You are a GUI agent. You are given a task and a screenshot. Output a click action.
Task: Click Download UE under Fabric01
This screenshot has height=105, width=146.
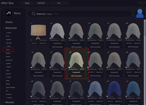coord(57,43)
